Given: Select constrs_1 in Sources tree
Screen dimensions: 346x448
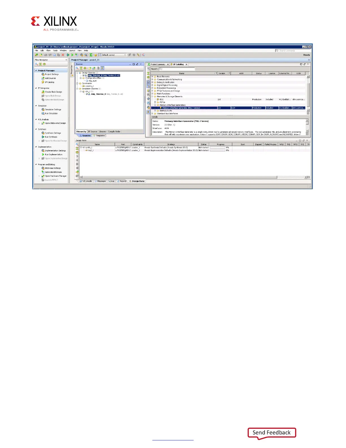Looking at the screenshot, I should click(x=88, y=86).
